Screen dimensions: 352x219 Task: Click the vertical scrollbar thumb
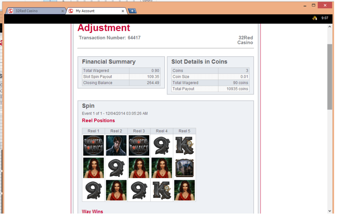pyautogui.click(x=330, y=77)
